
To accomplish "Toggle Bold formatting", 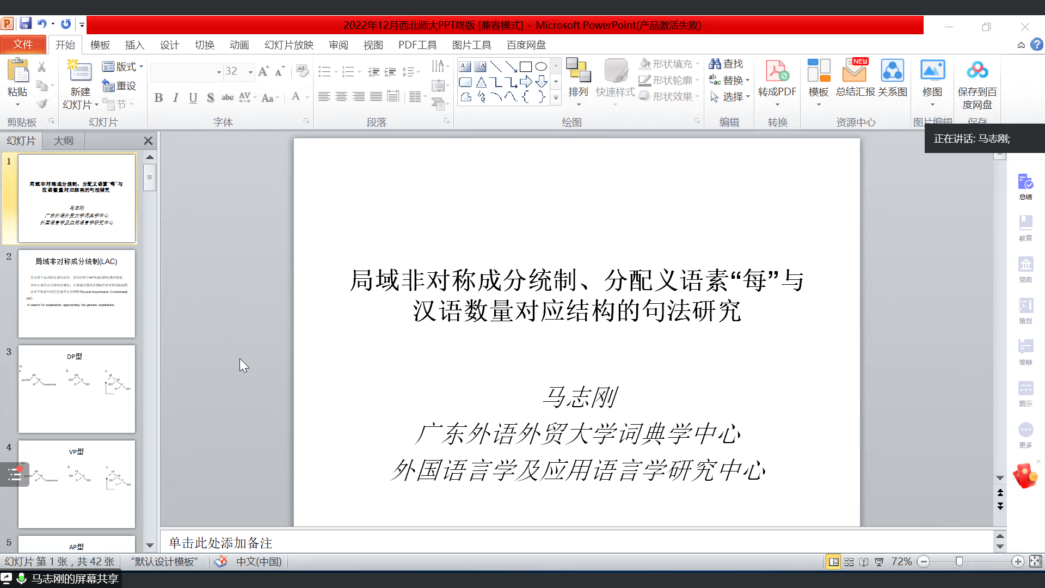I will point(158,97).
